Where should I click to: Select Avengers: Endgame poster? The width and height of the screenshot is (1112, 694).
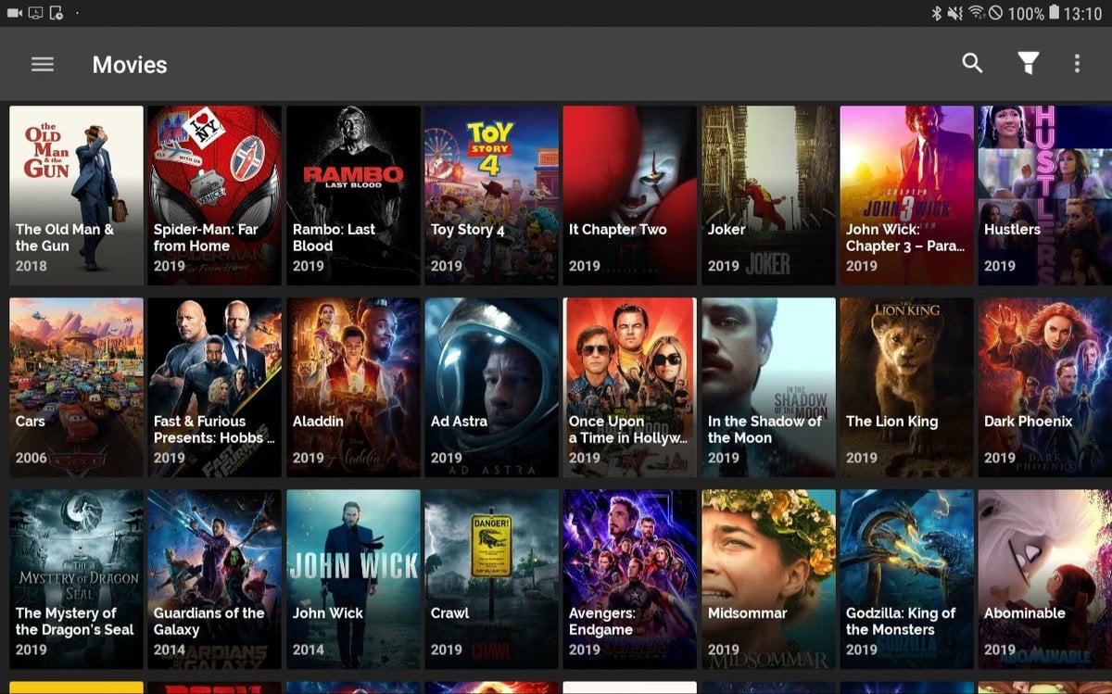629,579
